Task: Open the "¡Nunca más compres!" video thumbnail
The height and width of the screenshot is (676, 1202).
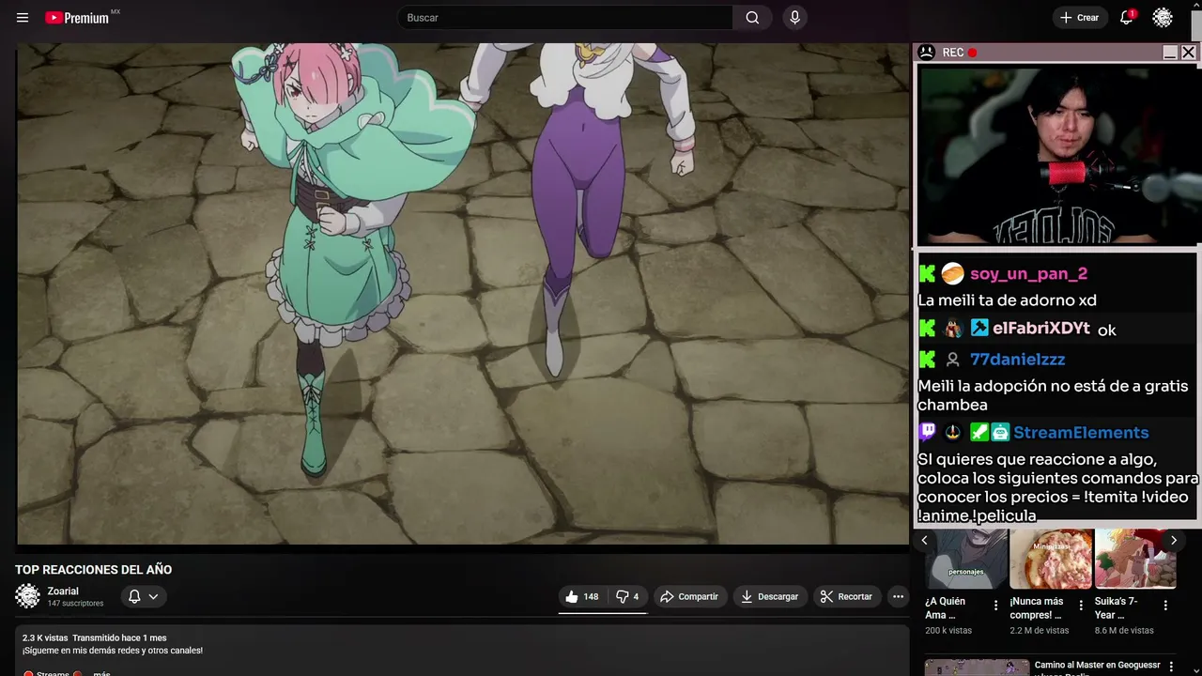Action: pyautogui.click(x=1051, y=559)
